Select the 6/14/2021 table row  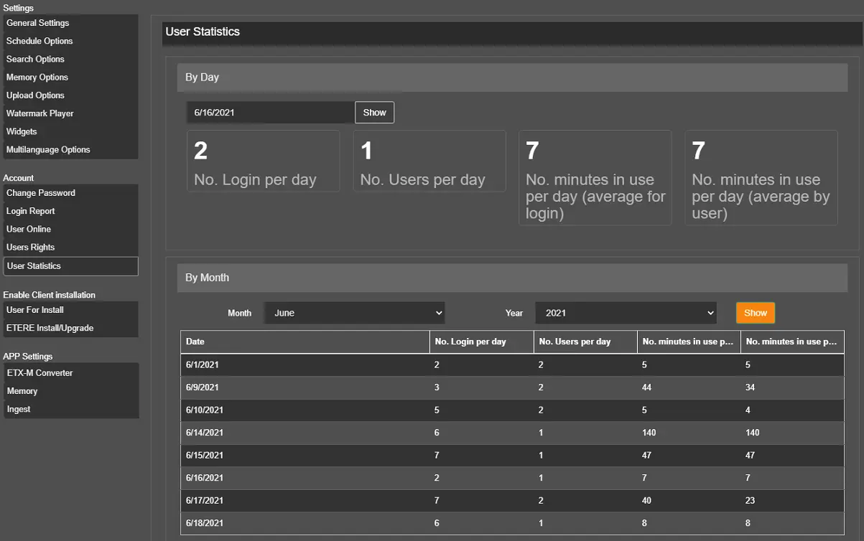(x=511, y=433)
